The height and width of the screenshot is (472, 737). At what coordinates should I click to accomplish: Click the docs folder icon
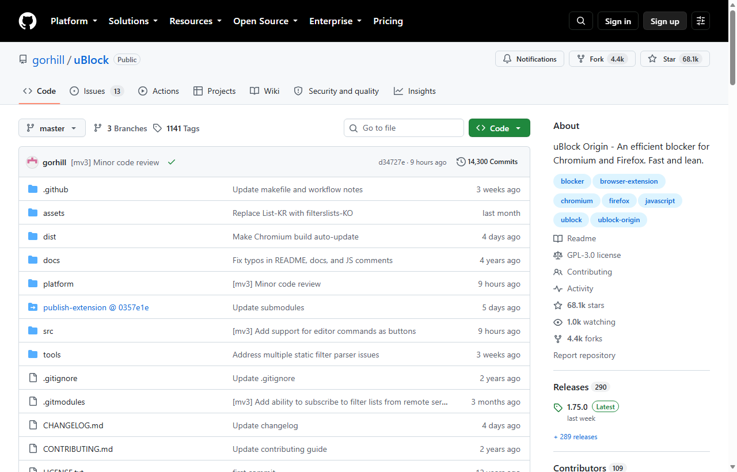33,260
